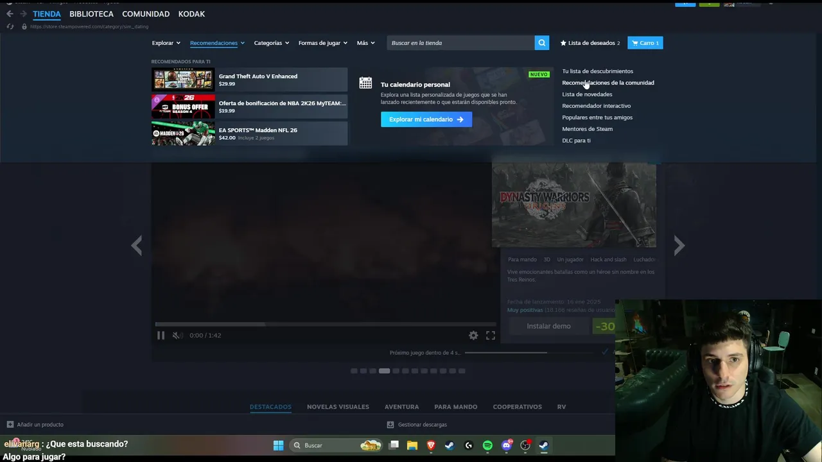822x462 pixels.
Task: Click the Añadir un producto plus icon
Action: click(x=10, y=424)
